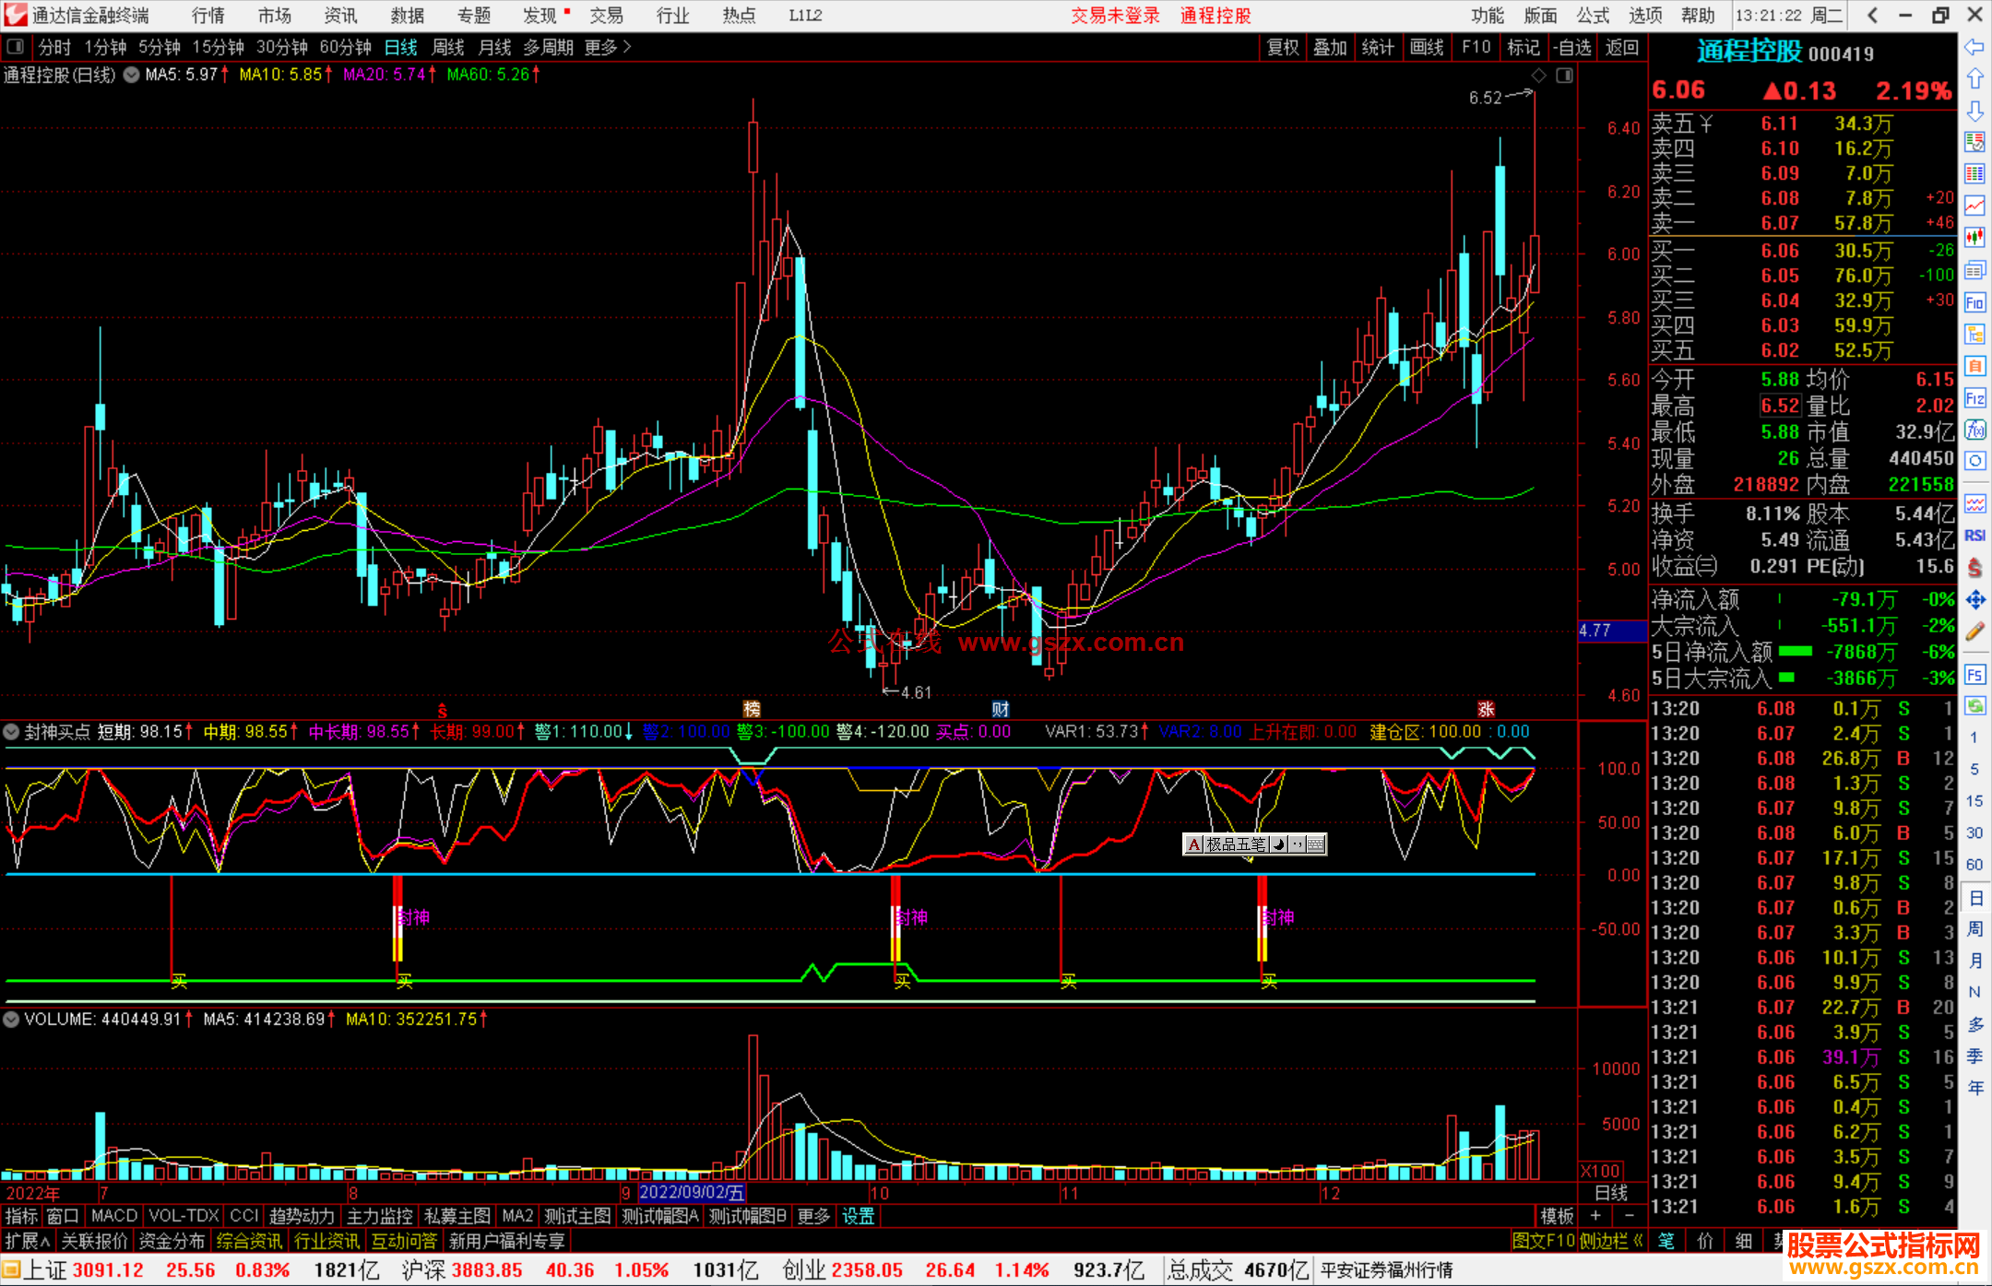Toggle the VOLUME indicator round button

point(12,1020)
